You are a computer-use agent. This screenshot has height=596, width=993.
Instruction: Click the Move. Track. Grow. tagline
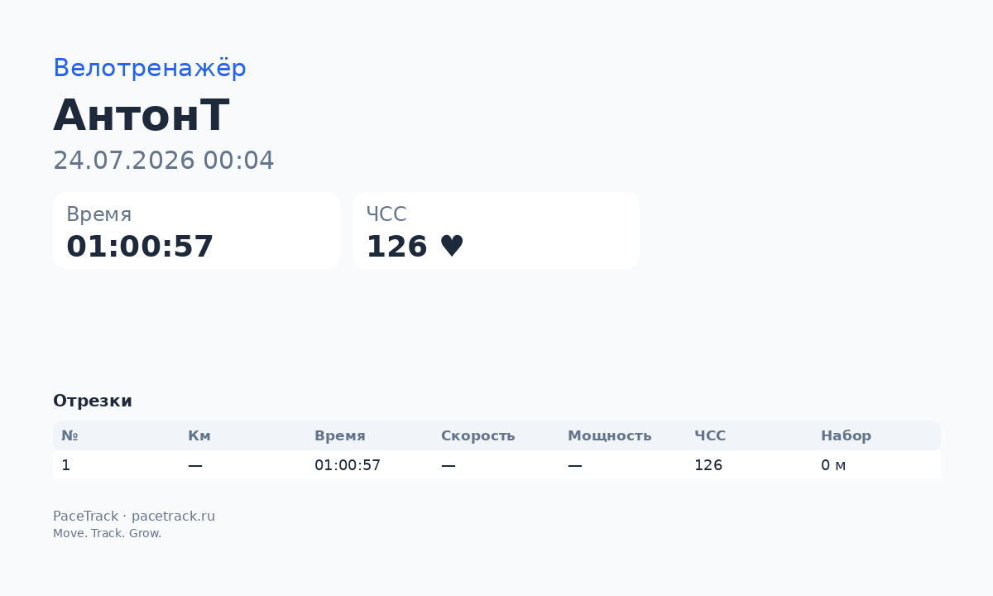108,533
